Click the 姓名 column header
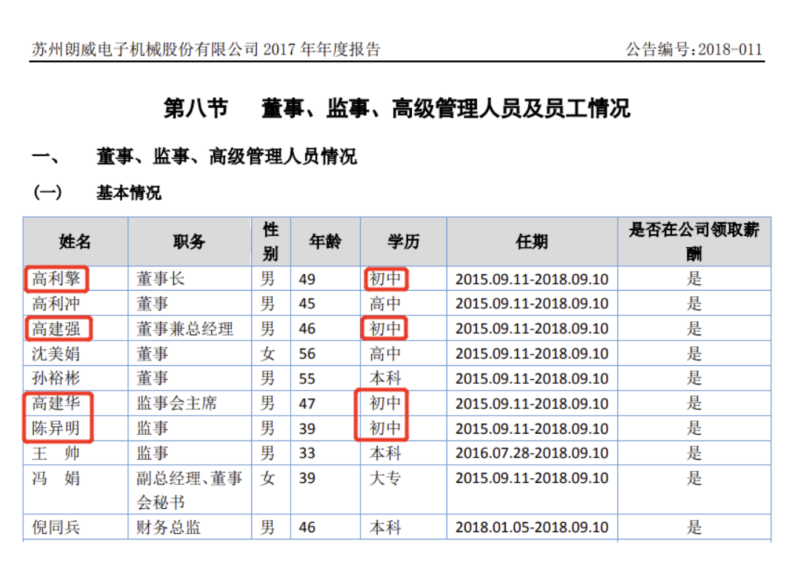Screen dimensions: 812x565 pos(75,242)
